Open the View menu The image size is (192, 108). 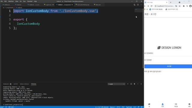pos(17,1)
